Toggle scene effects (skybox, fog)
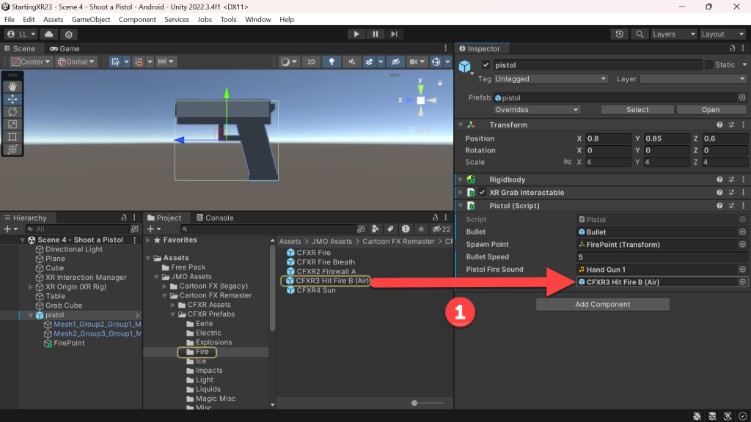 [370, 62]
